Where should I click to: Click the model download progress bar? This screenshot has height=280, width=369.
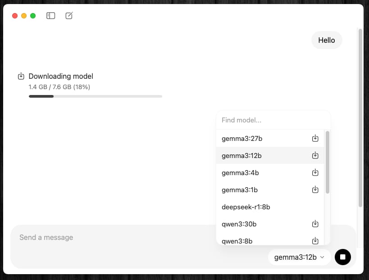point(95,96)
